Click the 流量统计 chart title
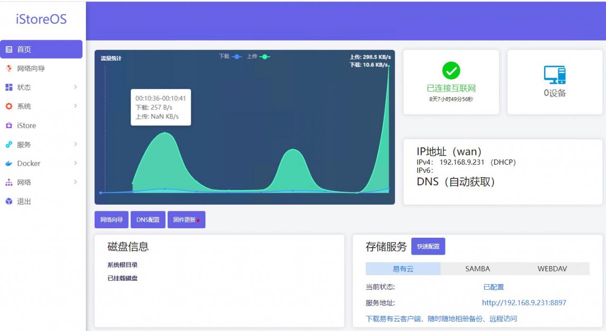 (111, 58)
